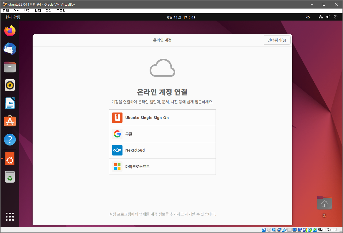Image resolution: width=343 pixels, height=233 pixels.
Task: Click VirtualBox keyboard capture arrow icon
Action: tap(315, 230)
